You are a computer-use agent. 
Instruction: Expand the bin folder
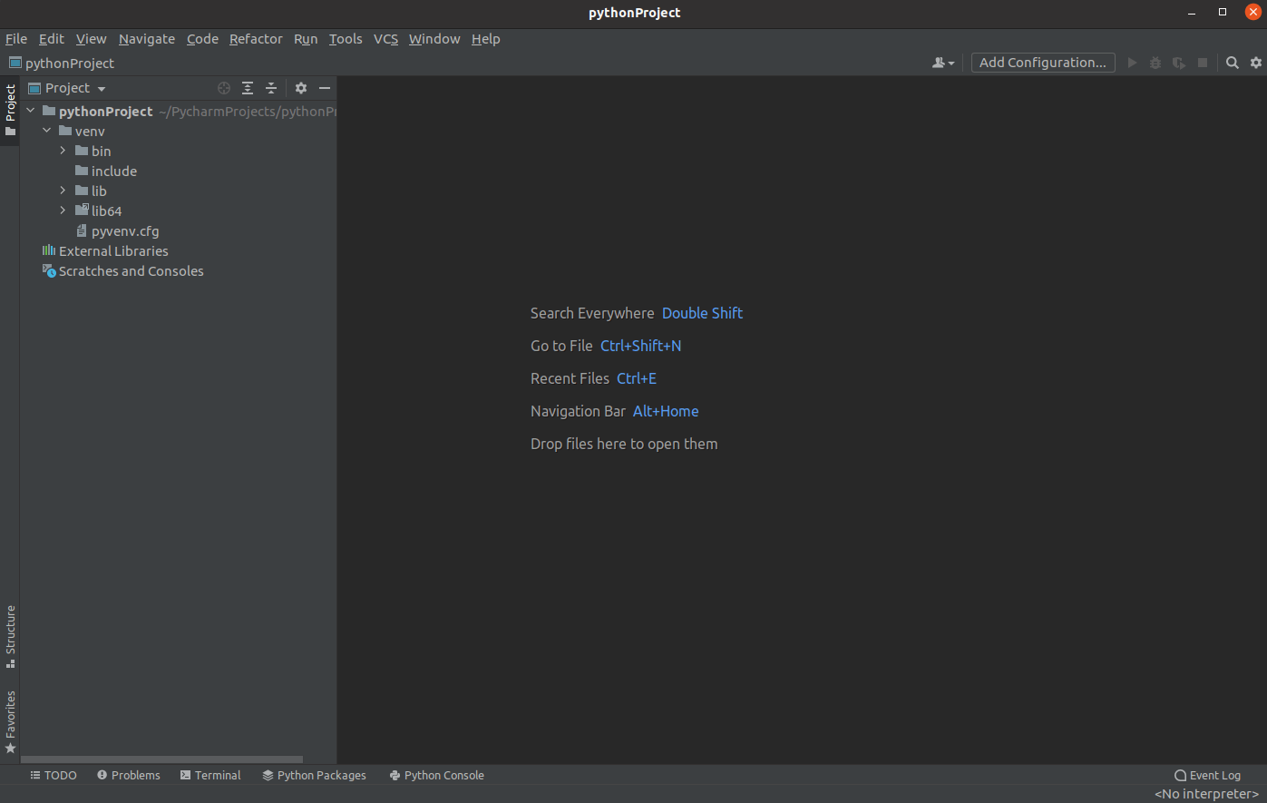pyautogui.click(x=62, y=151)
